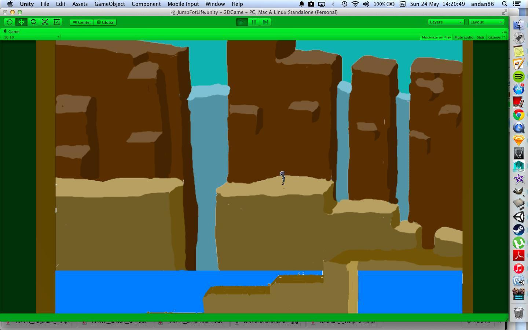Open the Edit menu
The width and height of the screenshot is (528, 330).
[x=60, y=4]
